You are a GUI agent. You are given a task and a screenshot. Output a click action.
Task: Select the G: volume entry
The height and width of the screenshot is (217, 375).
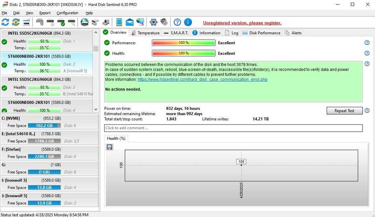(50, 168)
